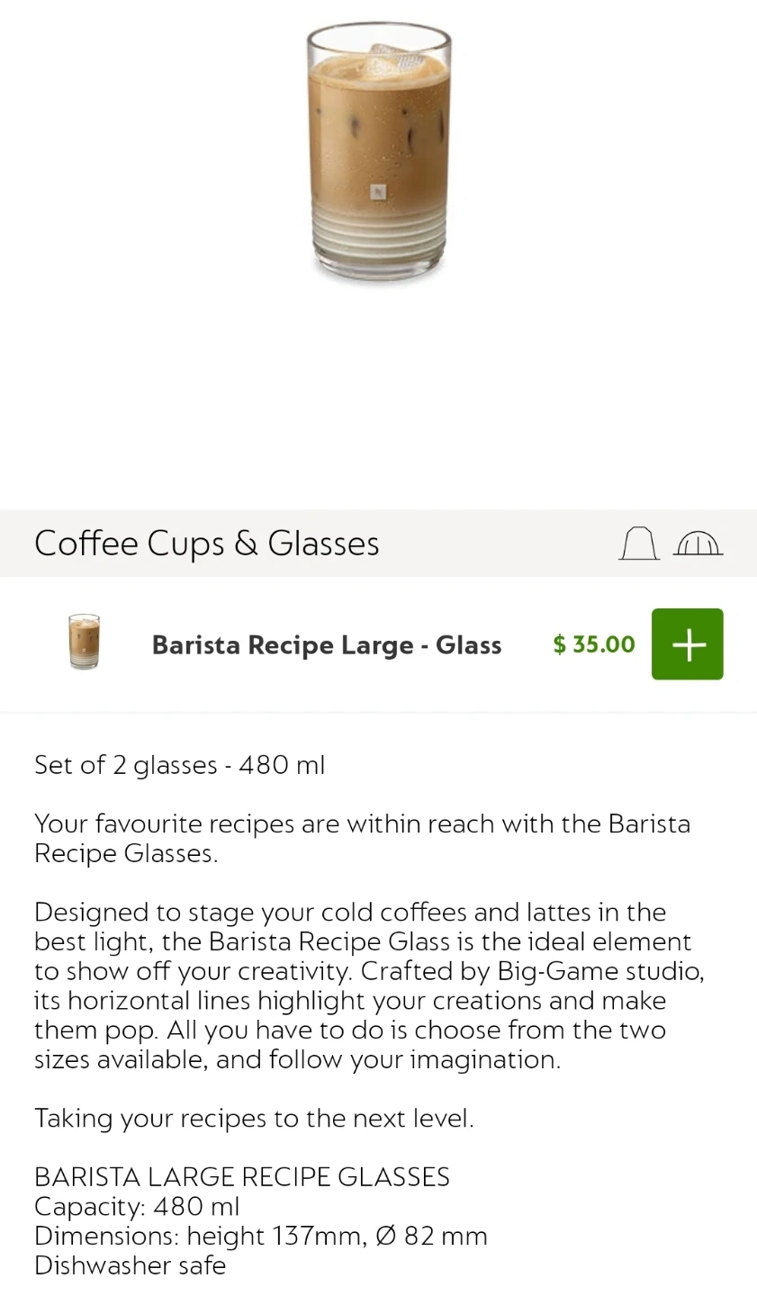The image size is (757, 1296).
Task: Open the Coffee Cups & Glasses category
Action: [206, 544]
